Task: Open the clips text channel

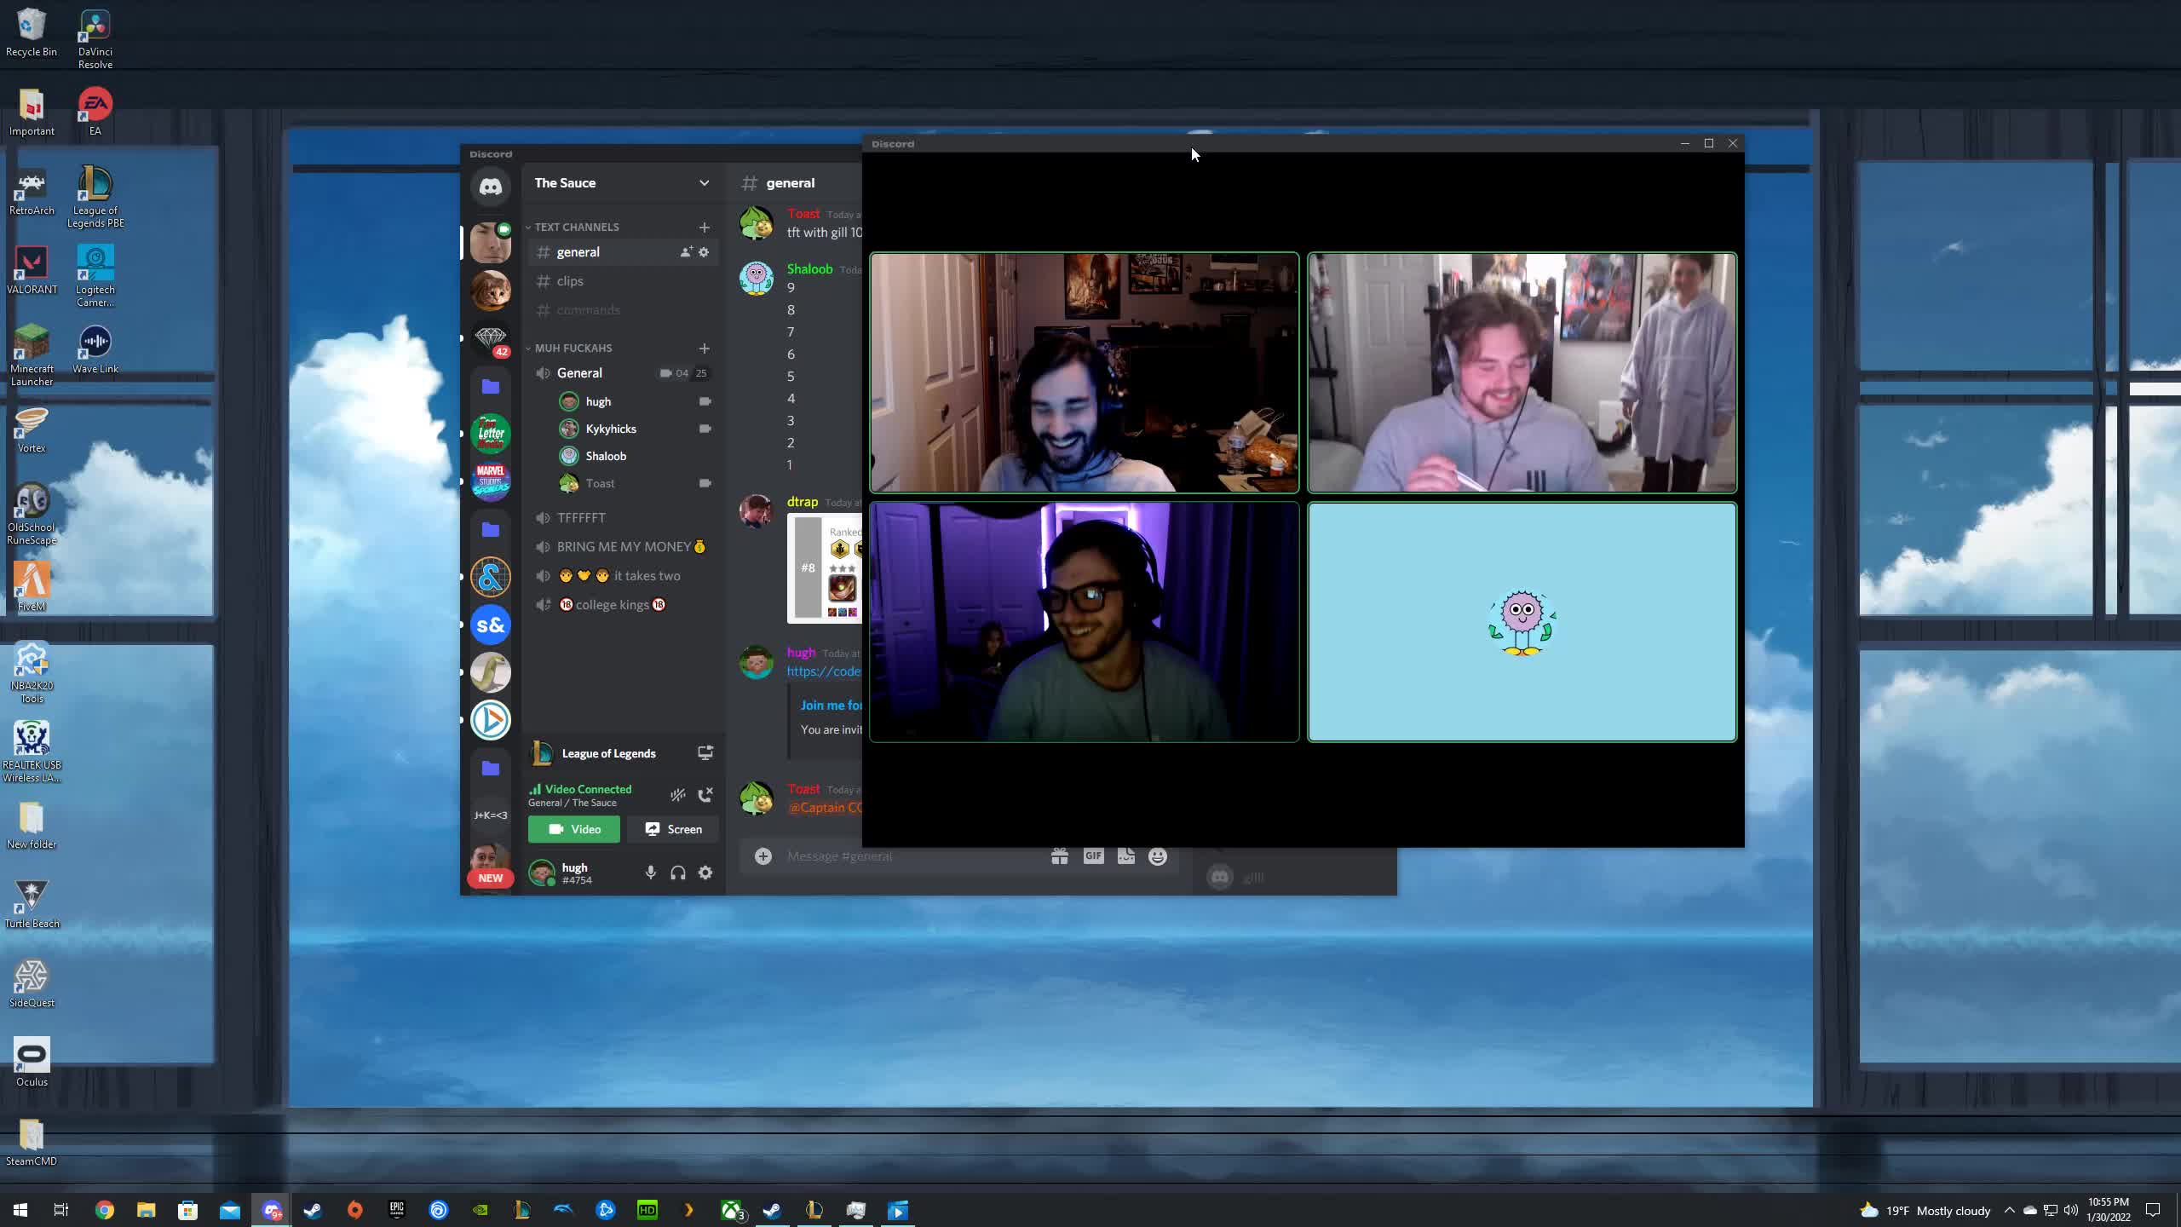Action: coord(570,281)
